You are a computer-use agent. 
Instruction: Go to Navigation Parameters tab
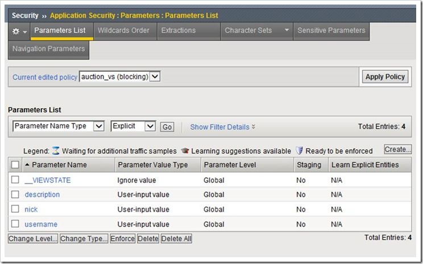click(x=49, y=49)
